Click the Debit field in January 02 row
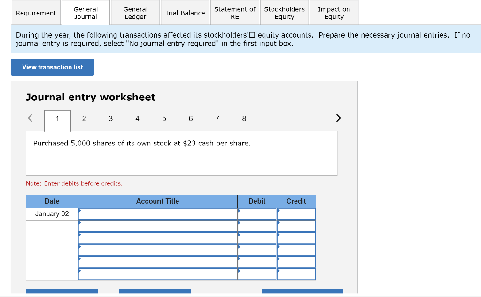This screenshot has height=297, width=481. (x=257, y=214)
